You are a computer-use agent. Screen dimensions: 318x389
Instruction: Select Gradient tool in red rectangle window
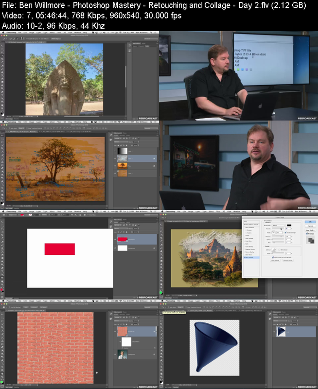[2, 258]
